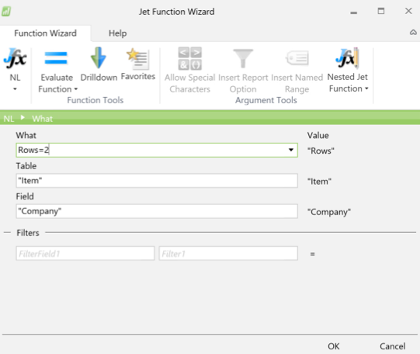The width and height of the screenshot is (420, 354).
Task: Click Insert Report Option funnel icon
Action: [x=243, y=58]
